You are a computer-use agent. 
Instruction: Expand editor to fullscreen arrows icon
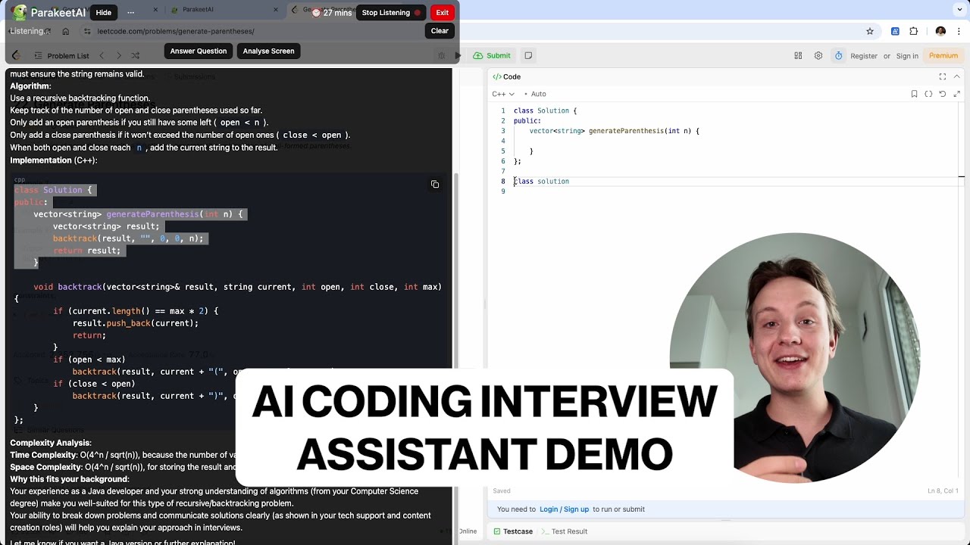pos(957,94)
